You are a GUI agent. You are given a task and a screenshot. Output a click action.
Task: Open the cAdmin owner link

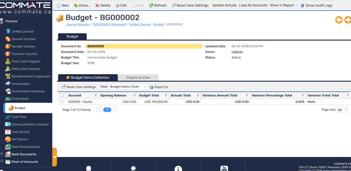click(x=237, y=52)
